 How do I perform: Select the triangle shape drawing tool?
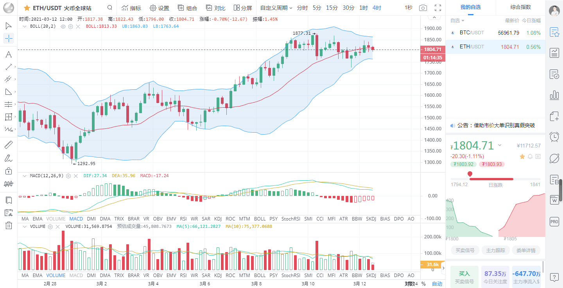point(9,92)
